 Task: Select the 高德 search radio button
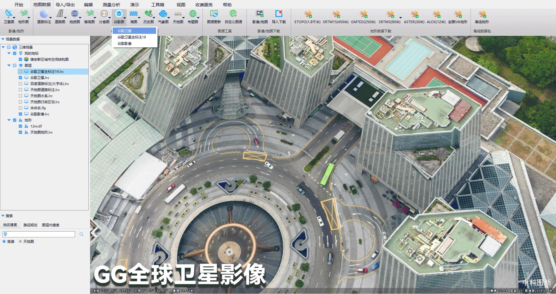pos(4,241)
